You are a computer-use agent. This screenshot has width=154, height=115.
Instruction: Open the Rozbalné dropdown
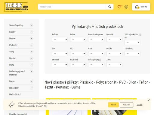click(78, 65)
